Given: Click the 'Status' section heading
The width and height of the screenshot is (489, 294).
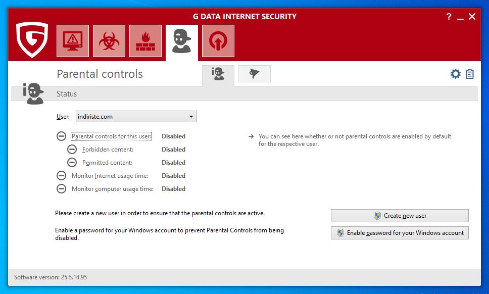Looking at the screenshot, I should click(66, 94).
